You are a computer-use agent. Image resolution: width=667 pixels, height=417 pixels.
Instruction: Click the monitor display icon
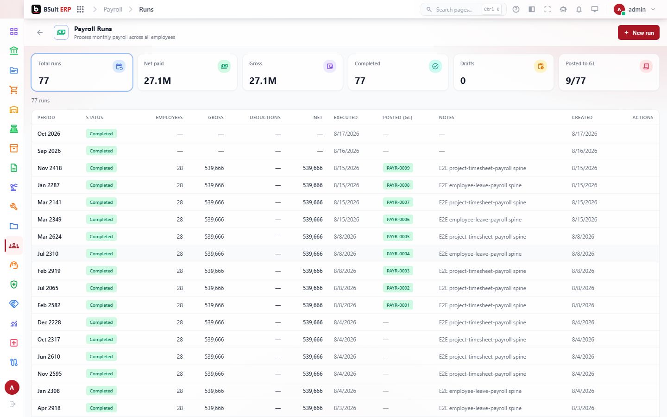coord(595,9)
